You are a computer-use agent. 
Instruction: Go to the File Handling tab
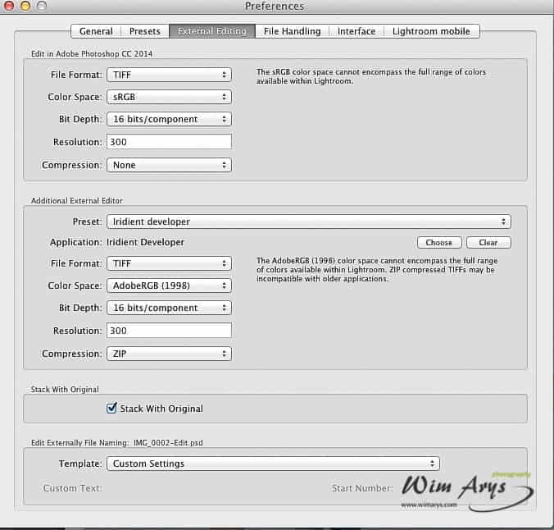tap(293, 31)
